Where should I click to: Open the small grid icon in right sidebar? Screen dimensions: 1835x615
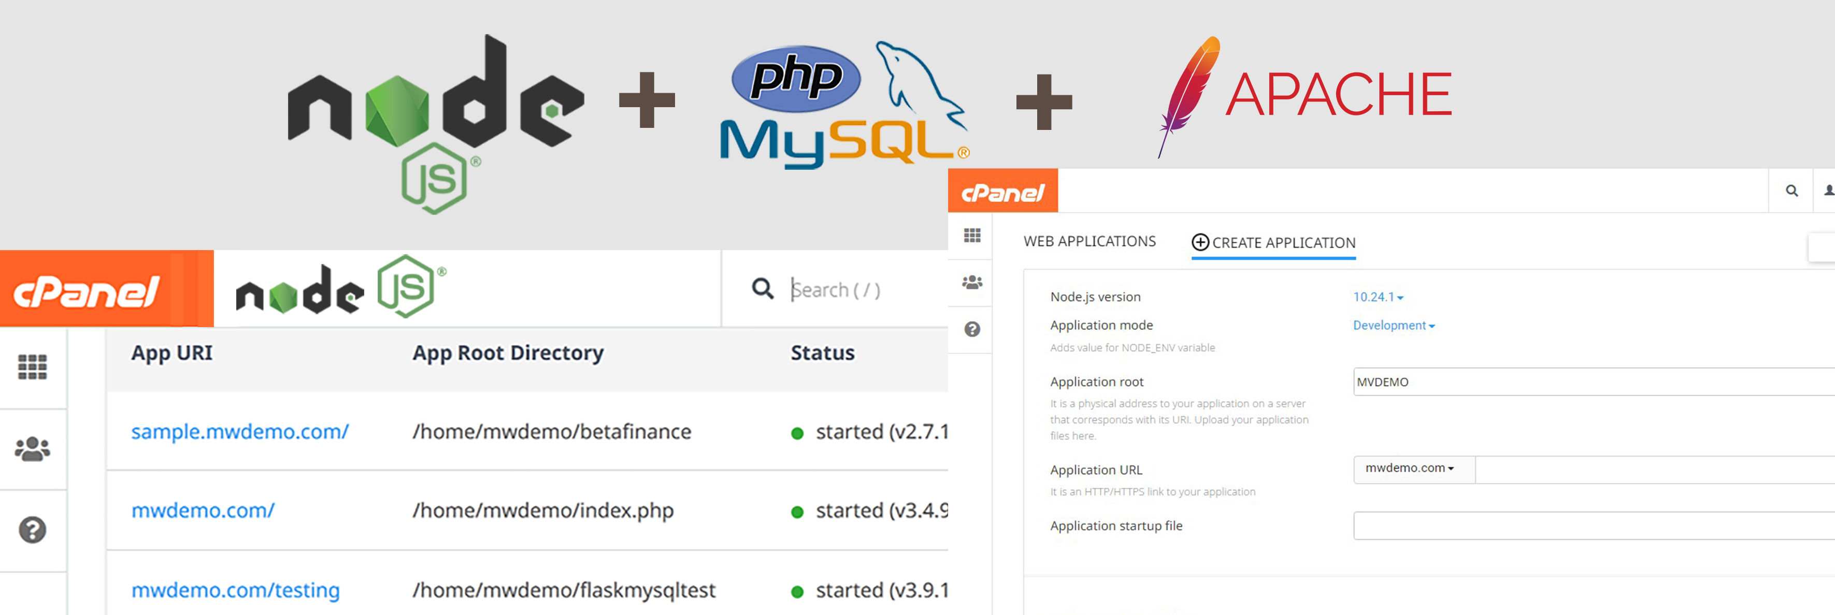pos(972,236)
